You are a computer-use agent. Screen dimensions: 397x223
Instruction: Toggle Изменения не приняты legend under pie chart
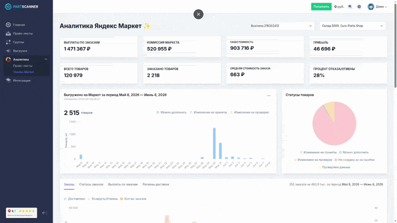coord(318,153)
